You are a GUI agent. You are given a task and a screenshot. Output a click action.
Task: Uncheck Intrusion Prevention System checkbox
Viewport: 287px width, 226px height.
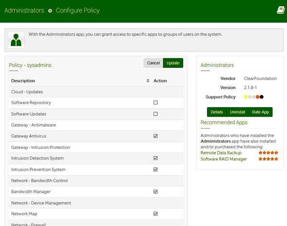(x=155, y=170)
